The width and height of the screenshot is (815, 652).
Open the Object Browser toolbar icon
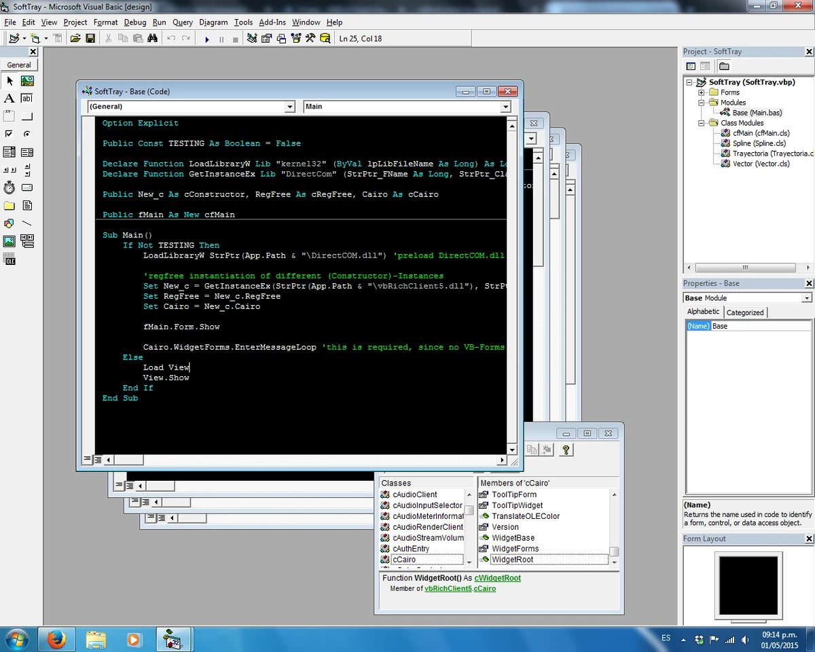[x=295, y=39]
